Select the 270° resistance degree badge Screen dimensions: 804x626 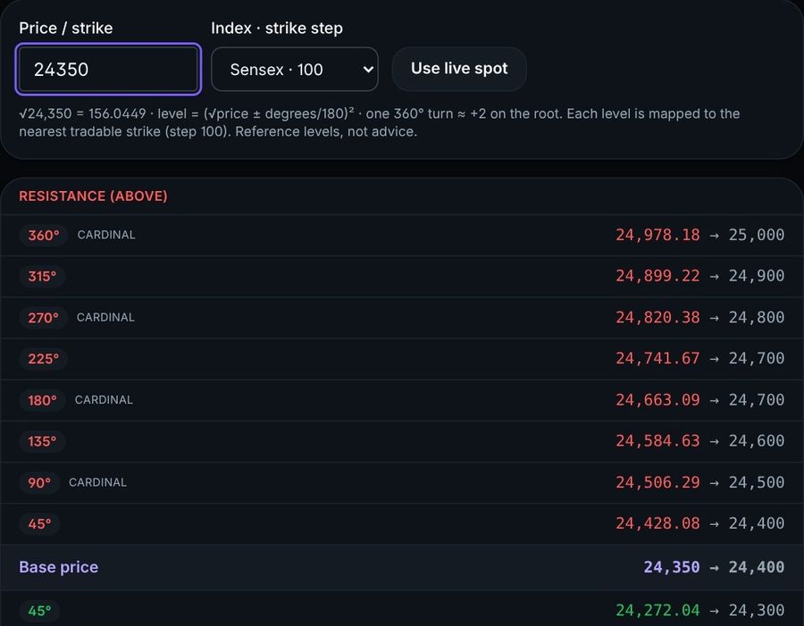[x=43, y=318]
